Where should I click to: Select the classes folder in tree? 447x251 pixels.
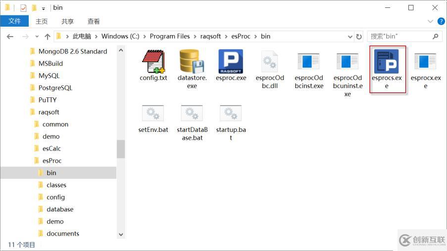(56, 185)
